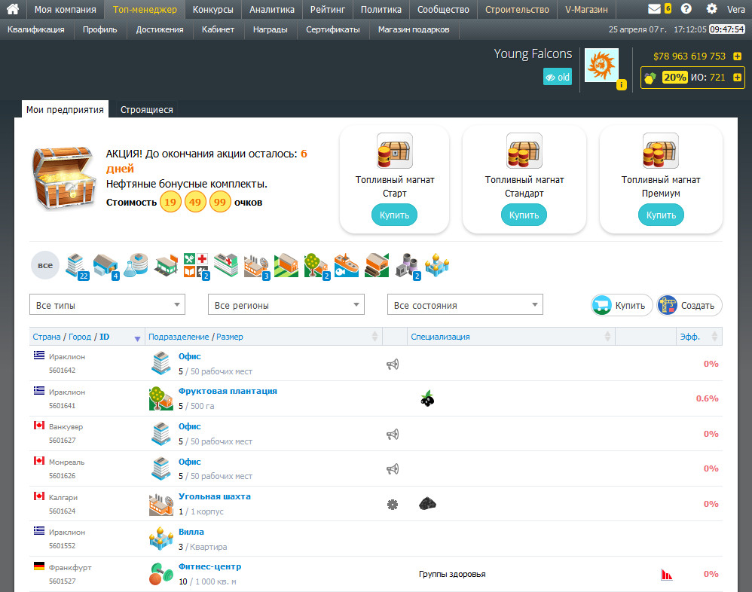
Task: Click megaphone icon in Vancouver office row
Action: click(x=393, y=435)
